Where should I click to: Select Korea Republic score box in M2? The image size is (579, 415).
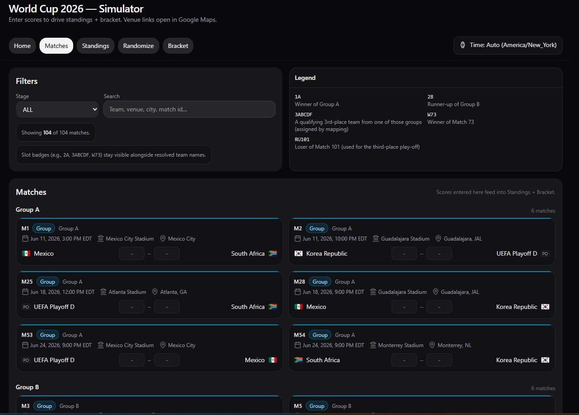[x=404, y=253]
